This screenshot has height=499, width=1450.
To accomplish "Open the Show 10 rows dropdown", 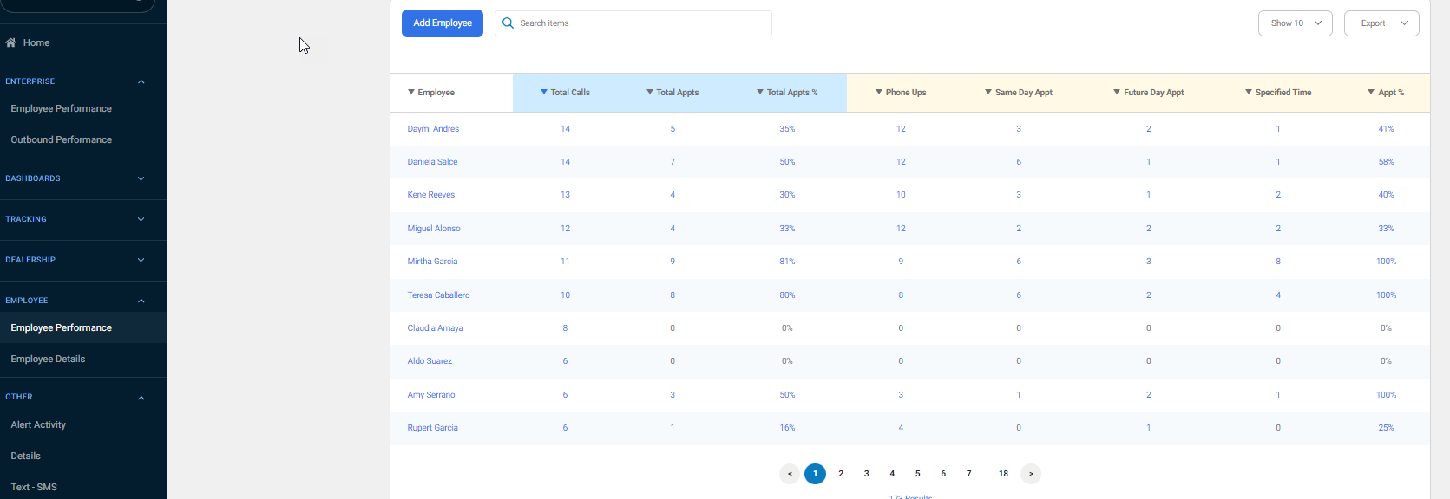I will (x=1295, y=23).
